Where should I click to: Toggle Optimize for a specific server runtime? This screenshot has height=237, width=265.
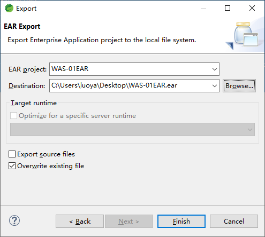14,116
